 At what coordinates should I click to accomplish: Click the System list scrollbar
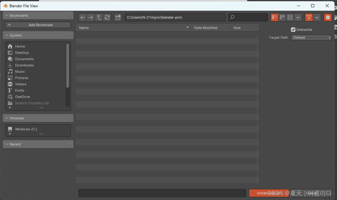pos(67,66)
